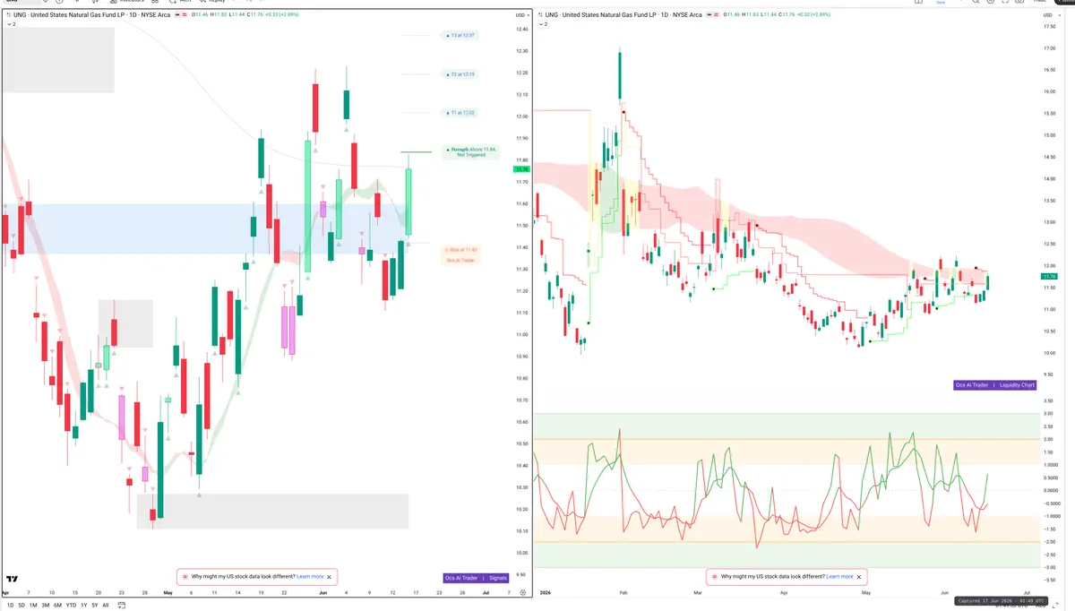Open the USD currency dropdown on left chart
The height and width of the screenshot is (611, 1075).
(521, 15)
